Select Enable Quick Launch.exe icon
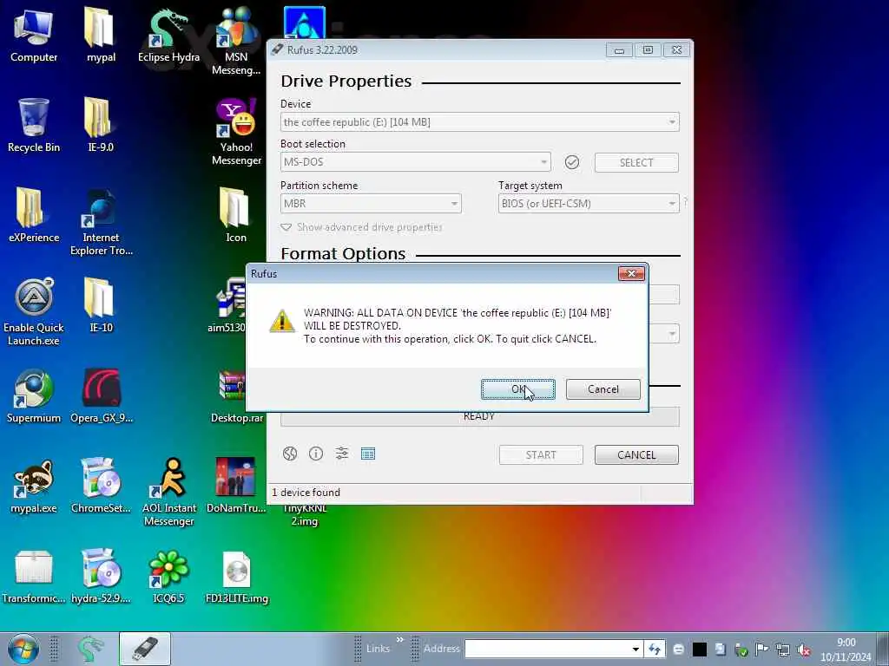 (34, 311)
